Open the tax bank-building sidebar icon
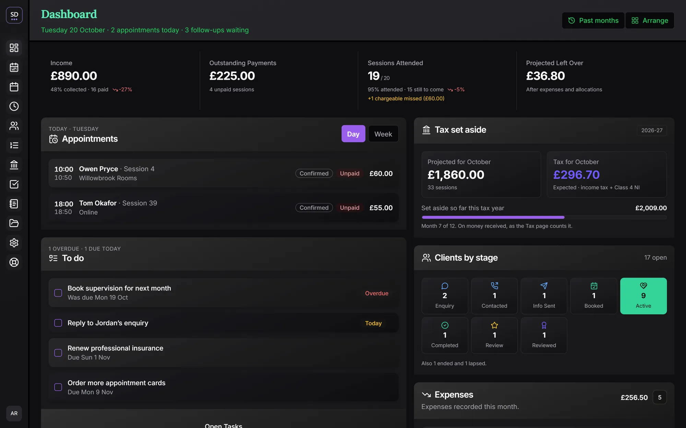Screen dimensions: 686x428 14,165
